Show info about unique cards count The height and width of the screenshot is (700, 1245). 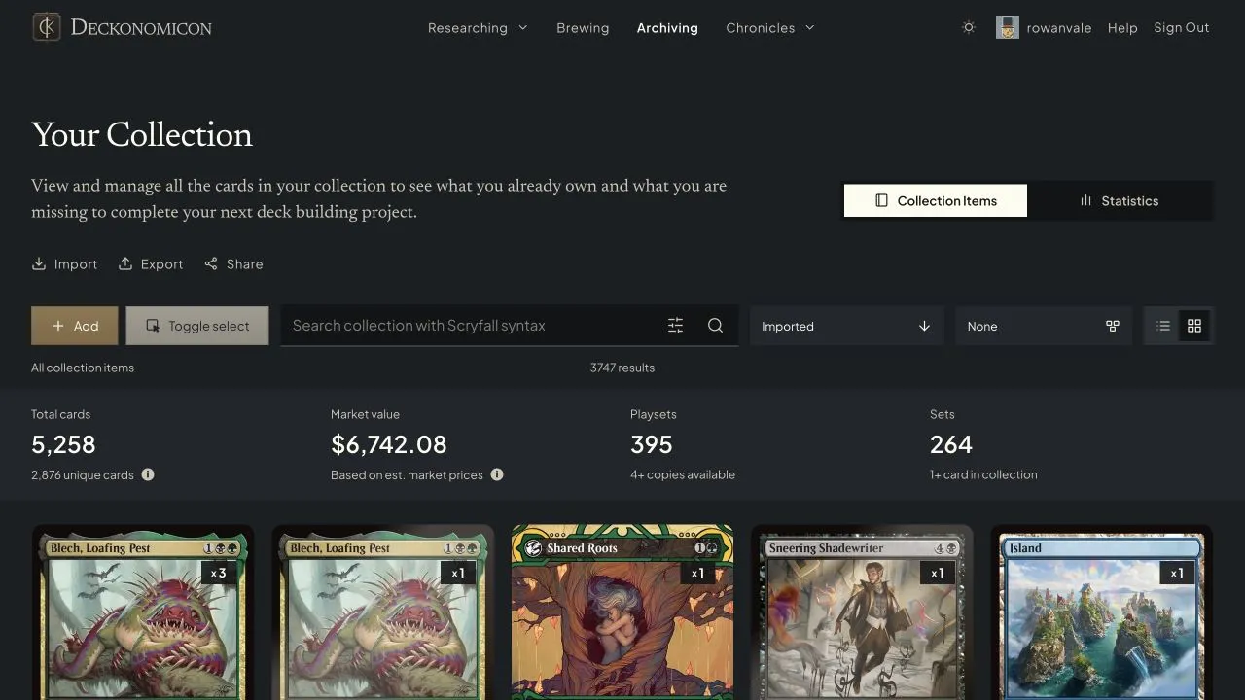tap(148, 474)
